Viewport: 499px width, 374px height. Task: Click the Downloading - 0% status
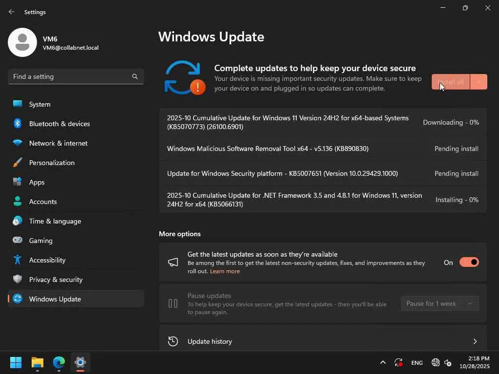click(x=451, y=122)
